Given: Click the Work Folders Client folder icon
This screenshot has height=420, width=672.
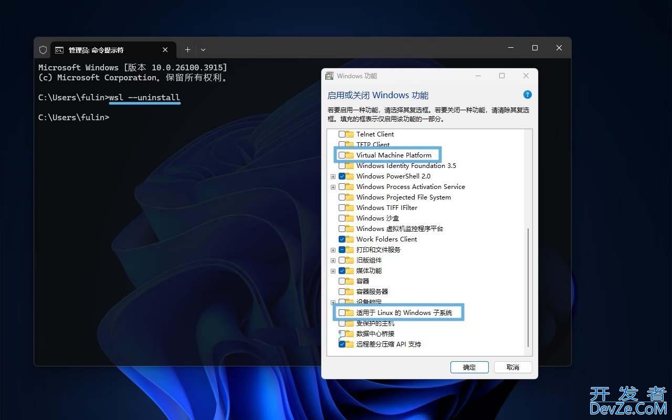Looking at the screenshot, I should [x=350, y=239].
